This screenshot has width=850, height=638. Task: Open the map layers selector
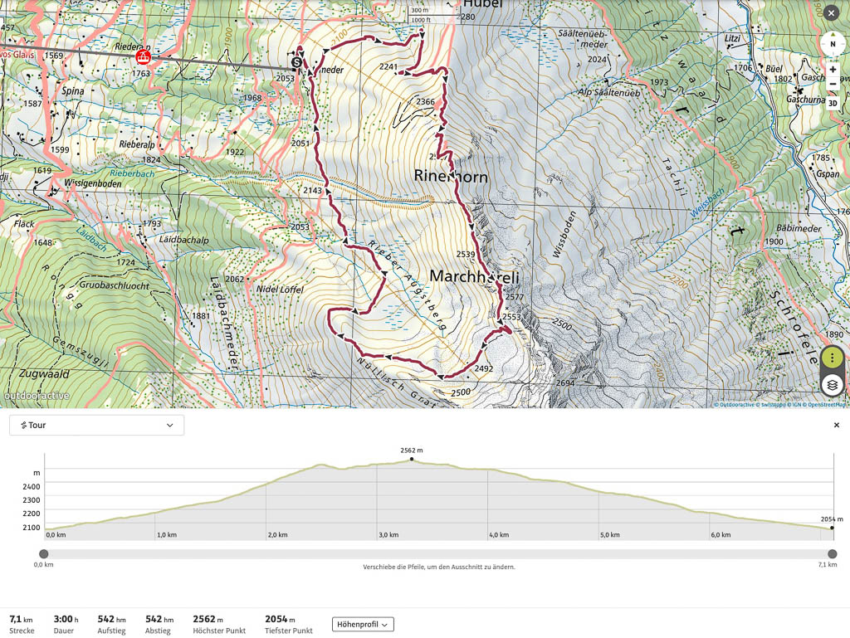[x=833, y=385]
